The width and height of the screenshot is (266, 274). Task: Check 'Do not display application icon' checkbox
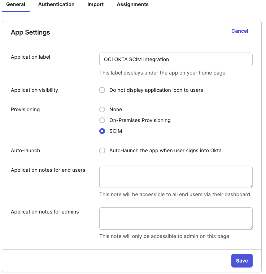click(102, 90)
